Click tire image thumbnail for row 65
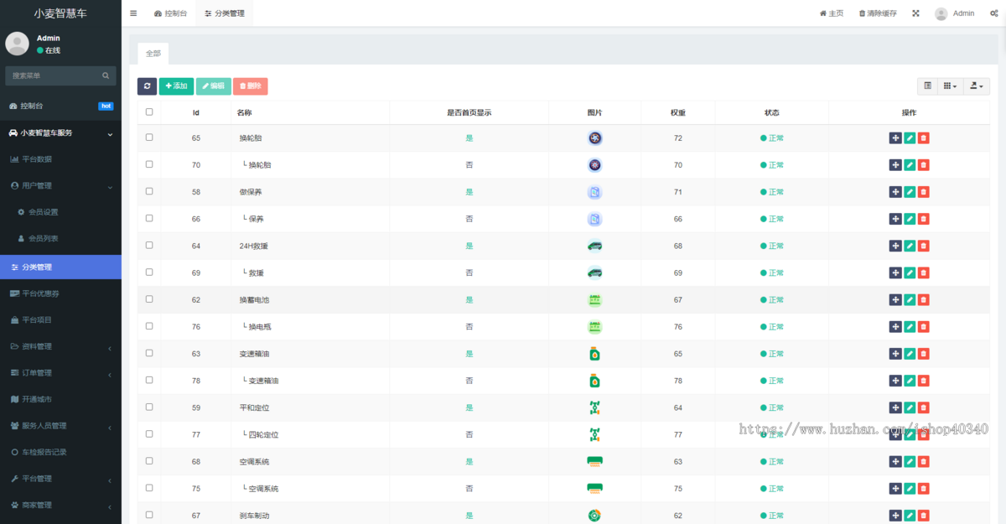 (595, 138)
